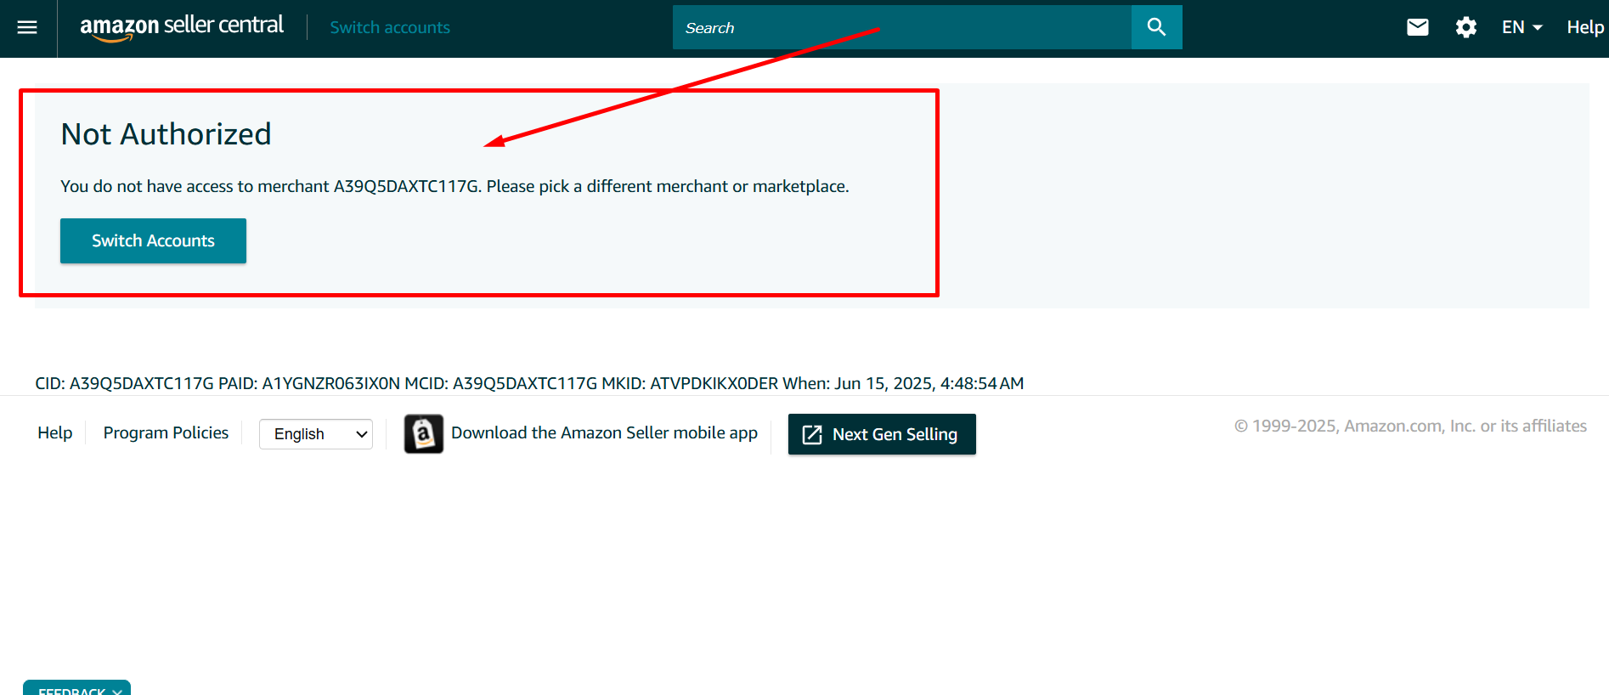Expand the EN language dropdown
Image resolution: width=1609 pixels, height=695 pixels.
pos(1521,27)
